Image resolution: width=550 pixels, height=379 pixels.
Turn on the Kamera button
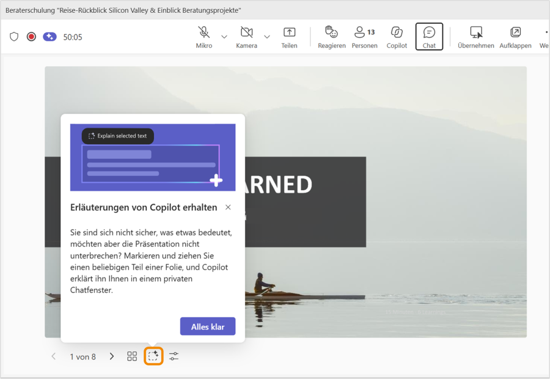click(x=247, y=37)
